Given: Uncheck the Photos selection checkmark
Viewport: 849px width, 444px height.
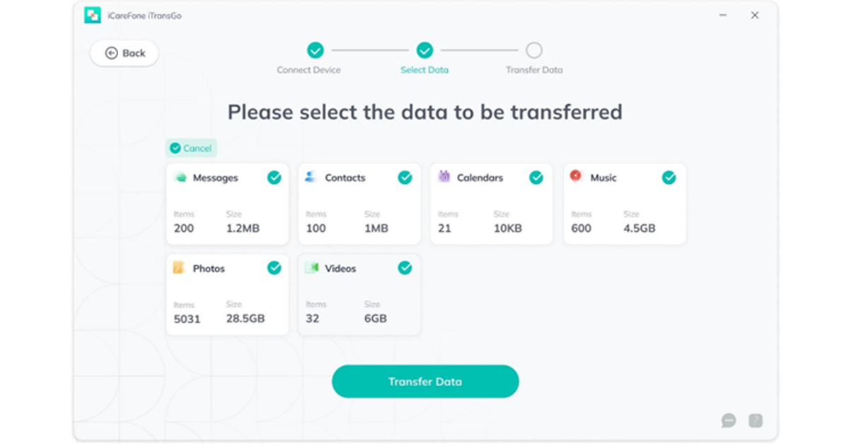Looking at the screenshot, I should 274,268.
